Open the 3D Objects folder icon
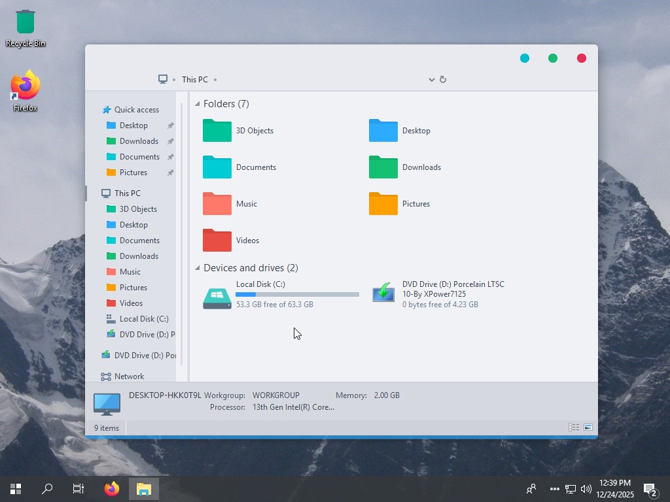 [217, 131]
